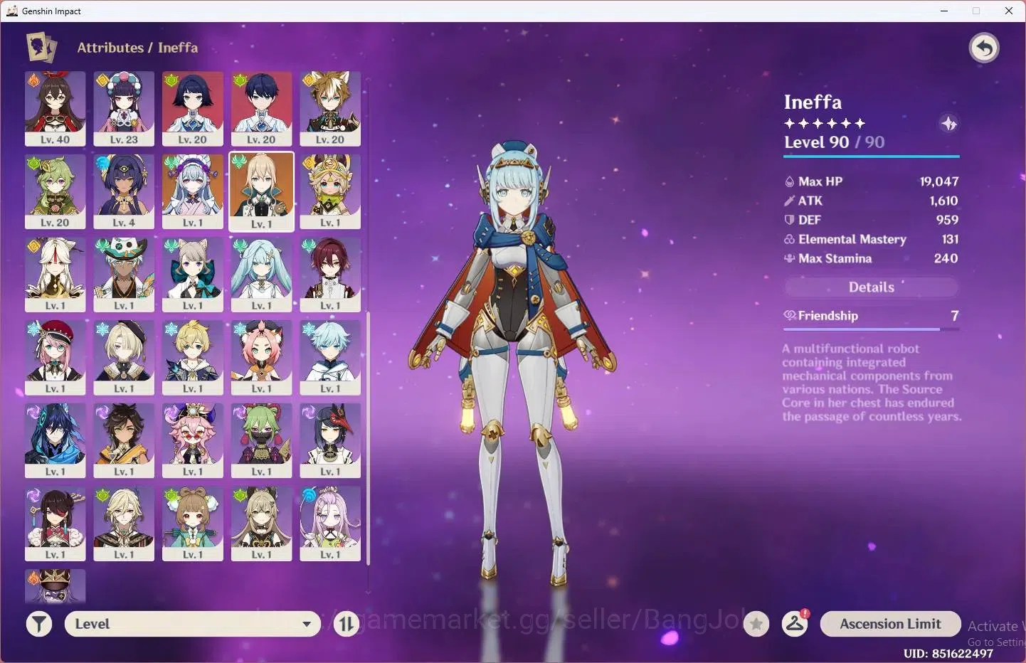Open the outfit wardrobe icon with red notification
Screen dimensions: 1026x663
795,624
